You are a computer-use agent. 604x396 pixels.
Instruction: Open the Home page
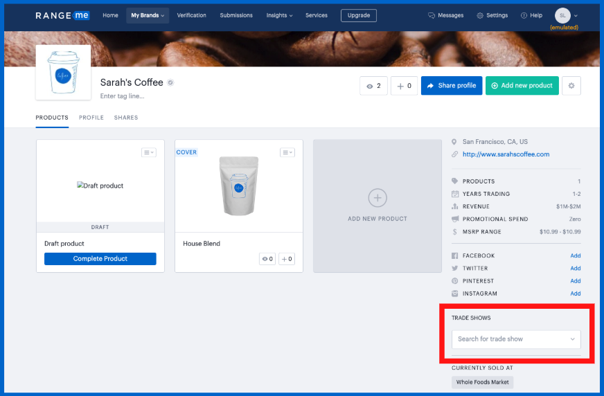pyautogui.click(x=110, y=15)
